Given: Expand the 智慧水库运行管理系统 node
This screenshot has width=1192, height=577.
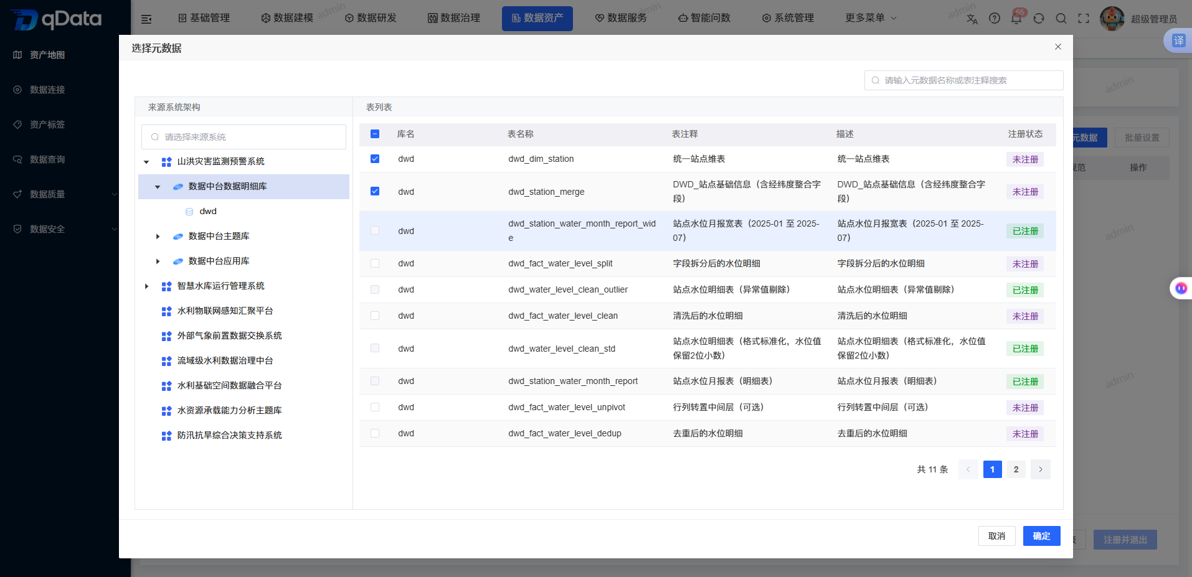Looking at the screenshot, I should (146, 286).
